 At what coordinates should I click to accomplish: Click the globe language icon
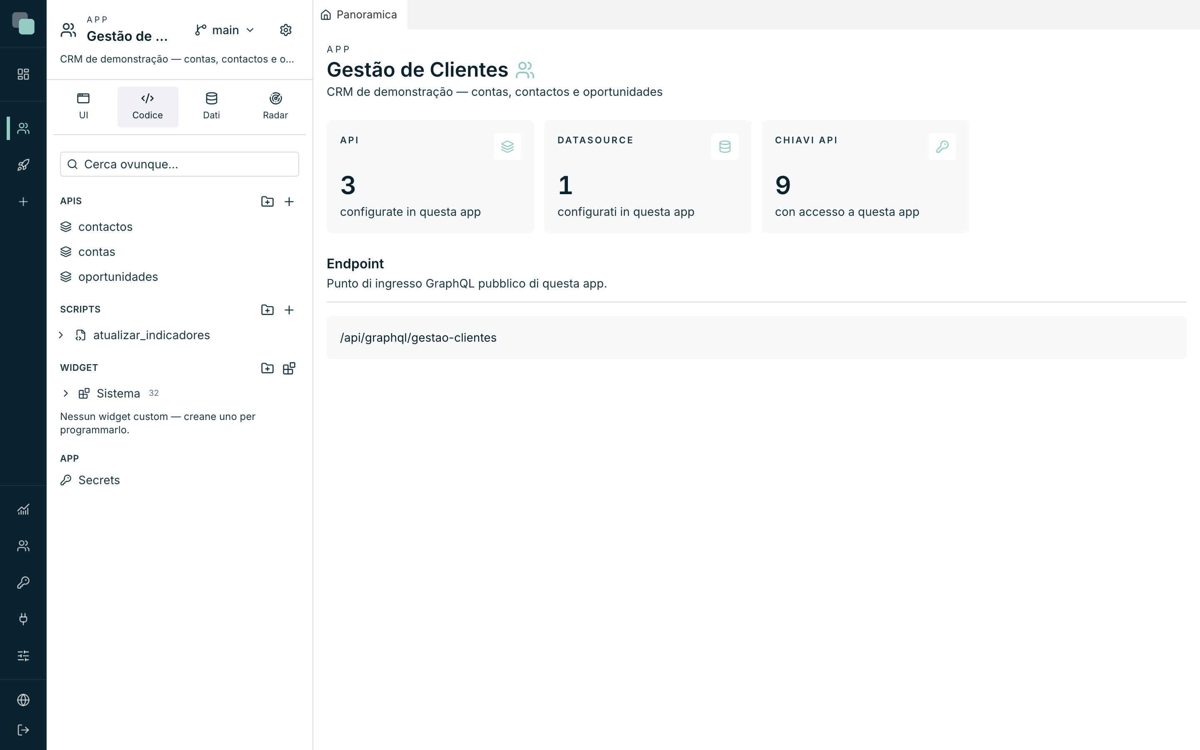[23, 700]
